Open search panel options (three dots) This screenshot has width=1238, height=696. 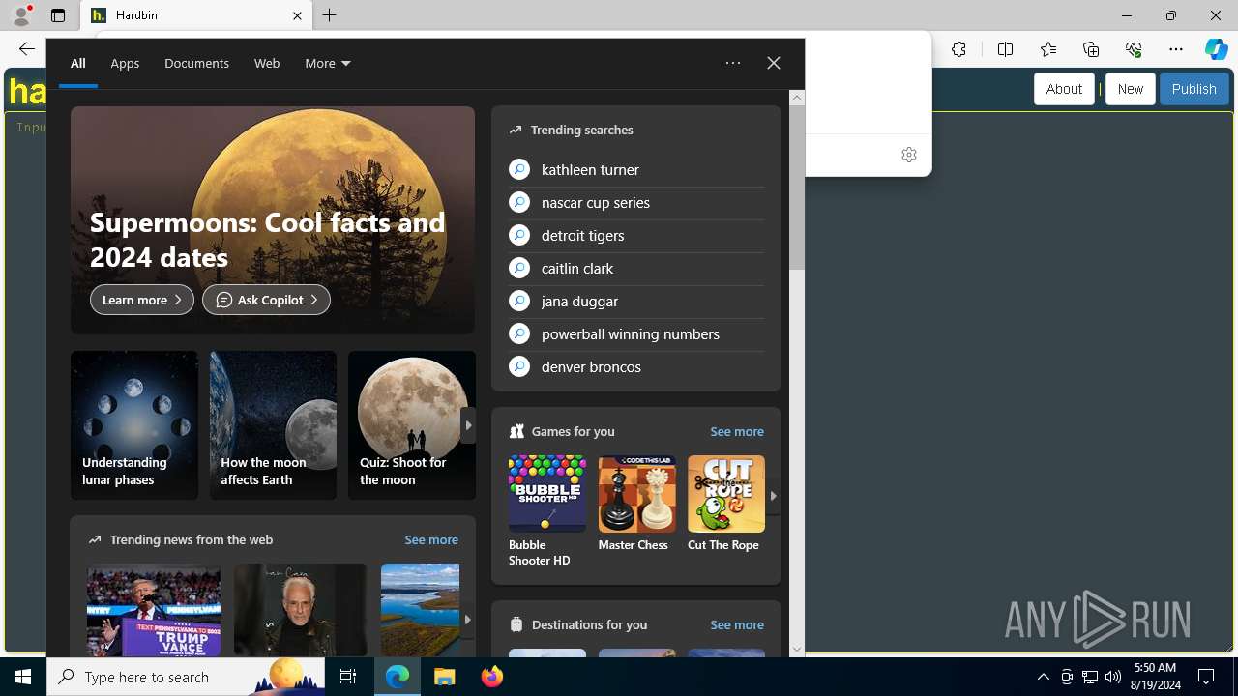pos(733,63)
